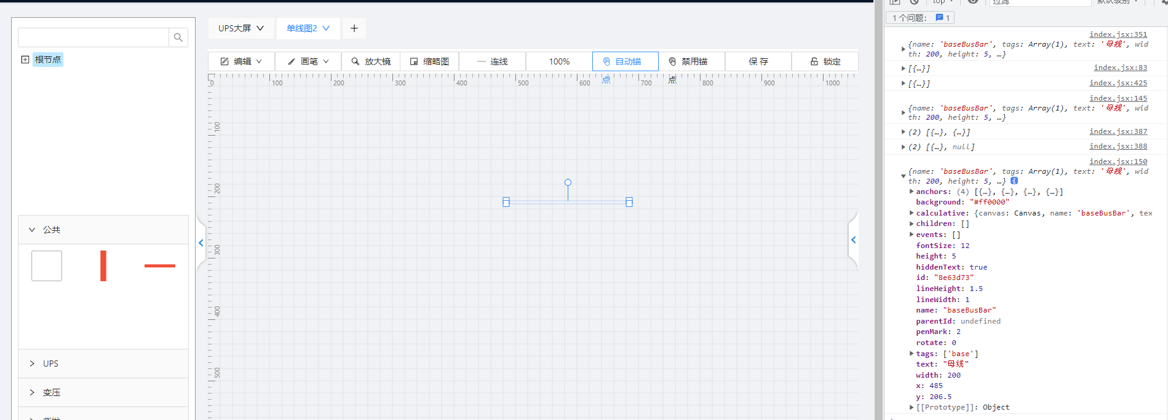
Task: Select the horizontal red line shape
Action: pyautogui.click(x=160, y=266)
